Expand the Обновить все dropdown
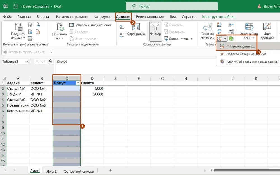This screenshot has width=280, height=175. [59, 38]
